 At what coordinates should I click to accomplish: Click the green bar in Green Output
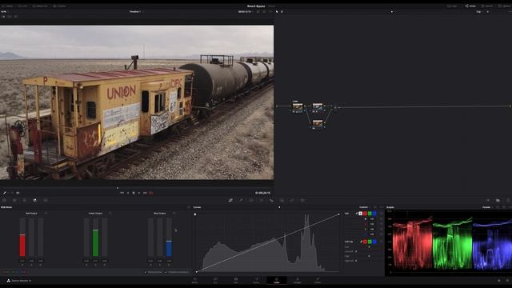point(95,242)
